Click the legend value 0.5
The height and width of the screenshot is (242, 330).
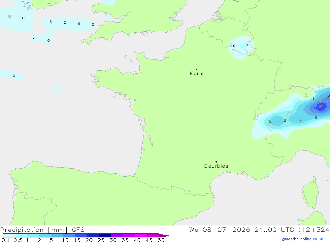18,240
